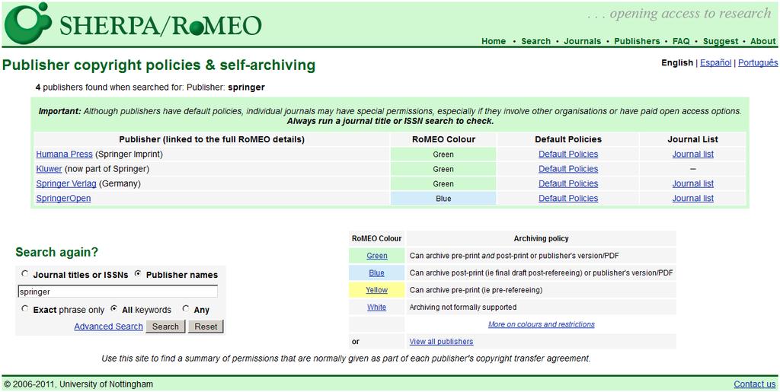The width and height of the screenshot is (780, 392).
Task: Click the SHERPA/RoMEO green logo icon
Action: pyautogui.click(x=28, y=23)
